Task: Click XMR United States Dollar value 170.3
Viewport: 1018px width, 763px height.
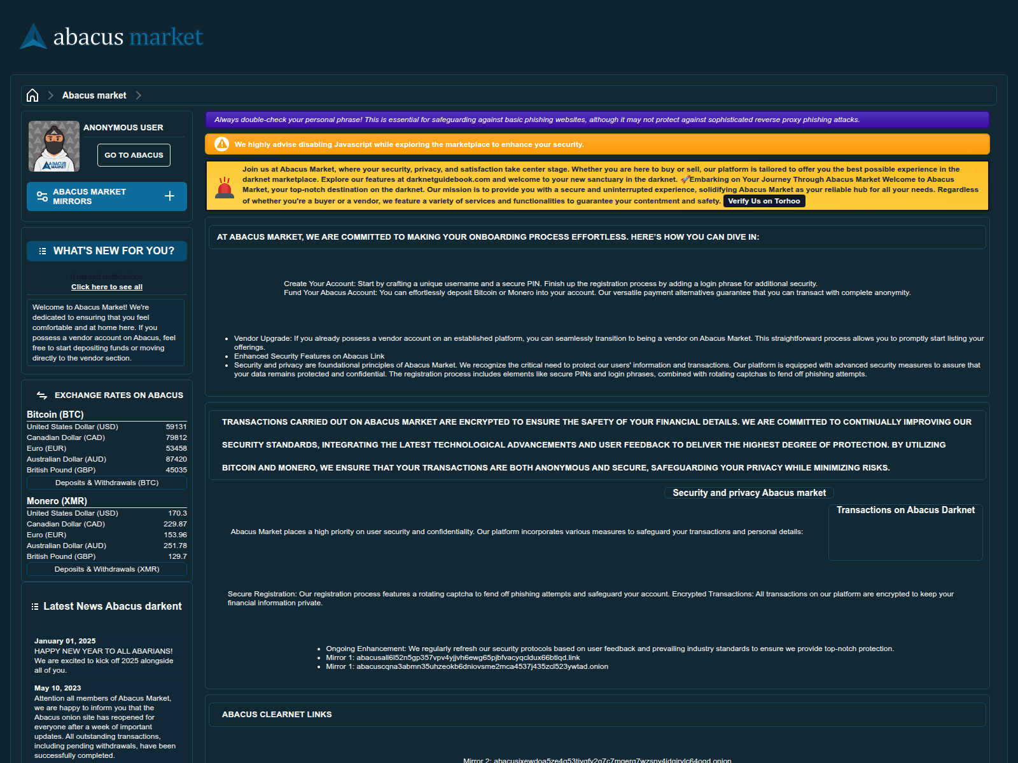Action: coord(178,513)
